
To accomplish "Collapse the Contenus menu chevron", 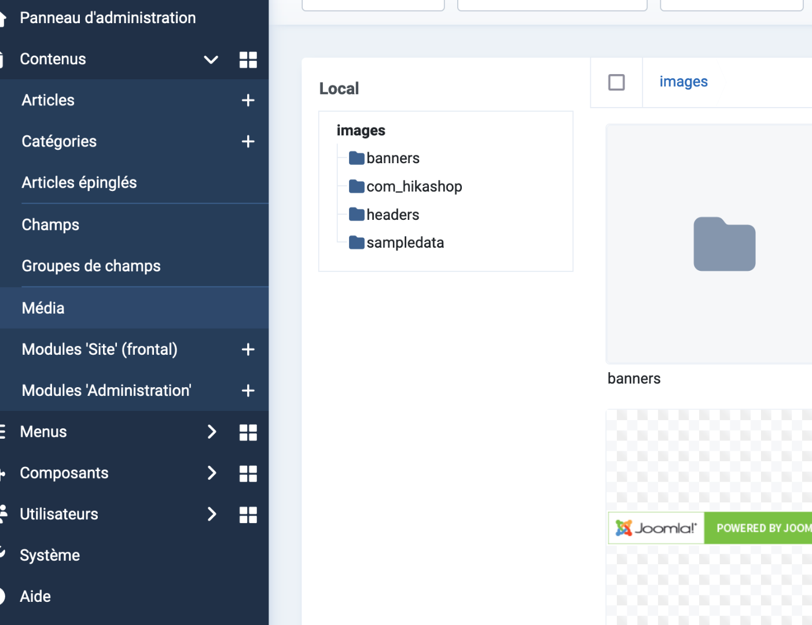I will pyautogui.click(x=211, y=60).
